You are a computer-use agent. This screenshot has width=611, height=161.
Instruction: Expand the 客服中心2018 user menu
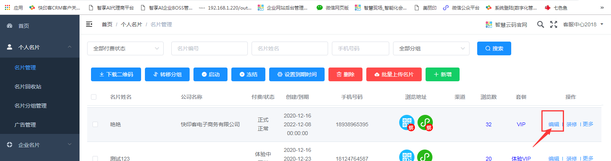coord(583,24)
